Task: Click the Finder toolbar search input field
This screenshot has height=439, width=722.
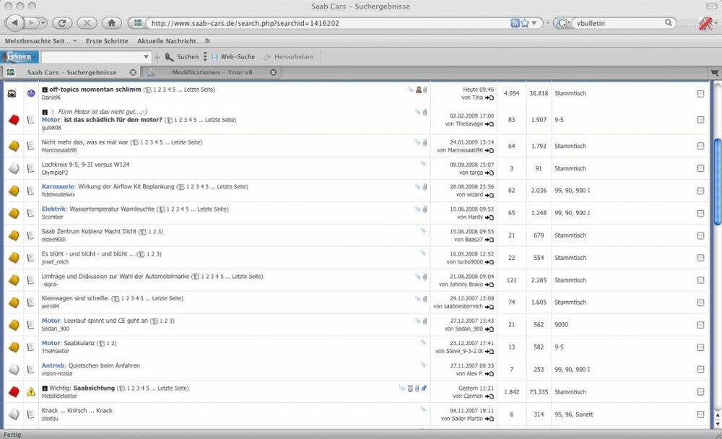Action: 91,56
